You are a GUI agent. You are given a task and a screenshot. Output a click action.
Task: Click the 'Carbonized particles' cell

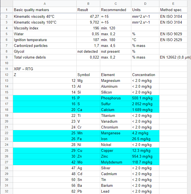coord(45,46)
